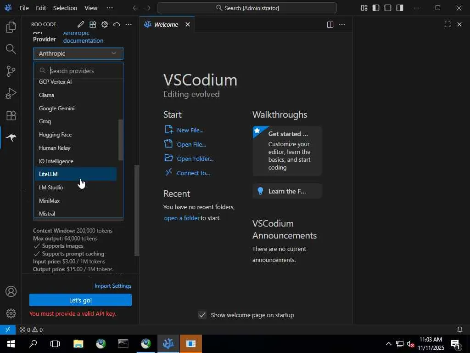Open the Edit menu
The image size is (470, 353).
(x=41, y=8)
